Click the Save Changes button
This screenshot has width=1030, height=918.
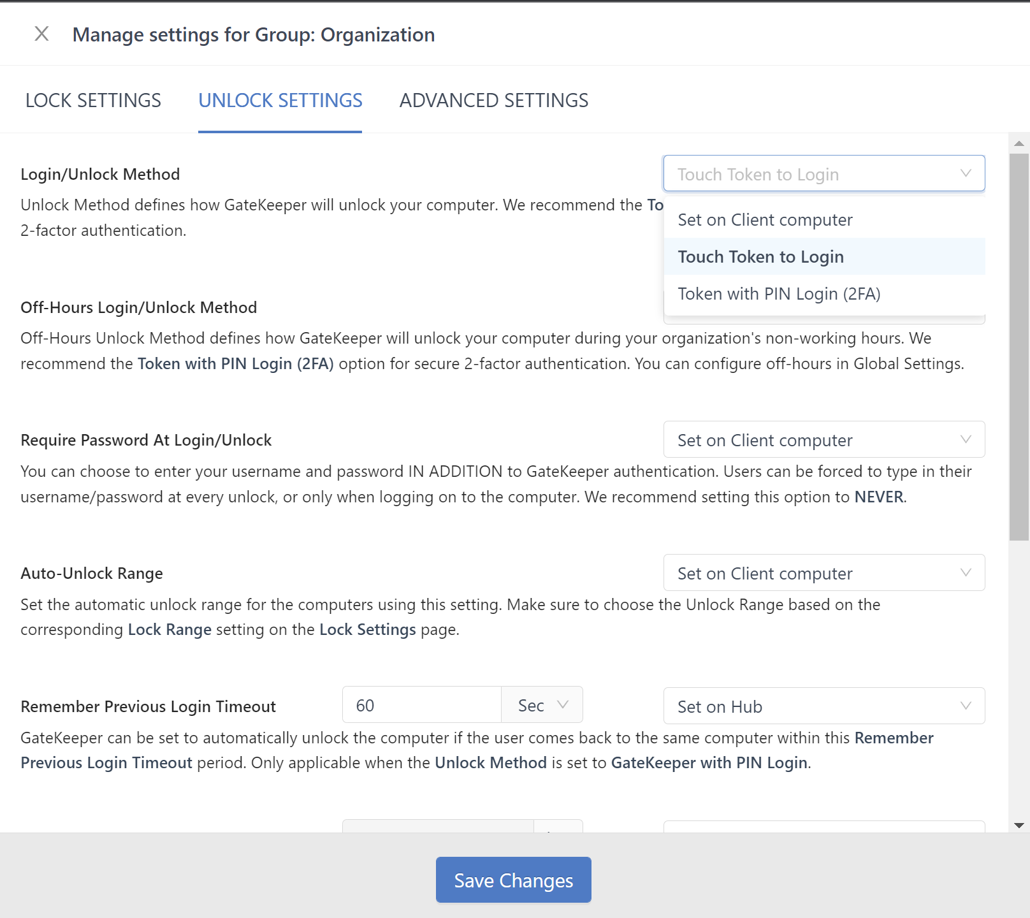[x=513, y=880]
